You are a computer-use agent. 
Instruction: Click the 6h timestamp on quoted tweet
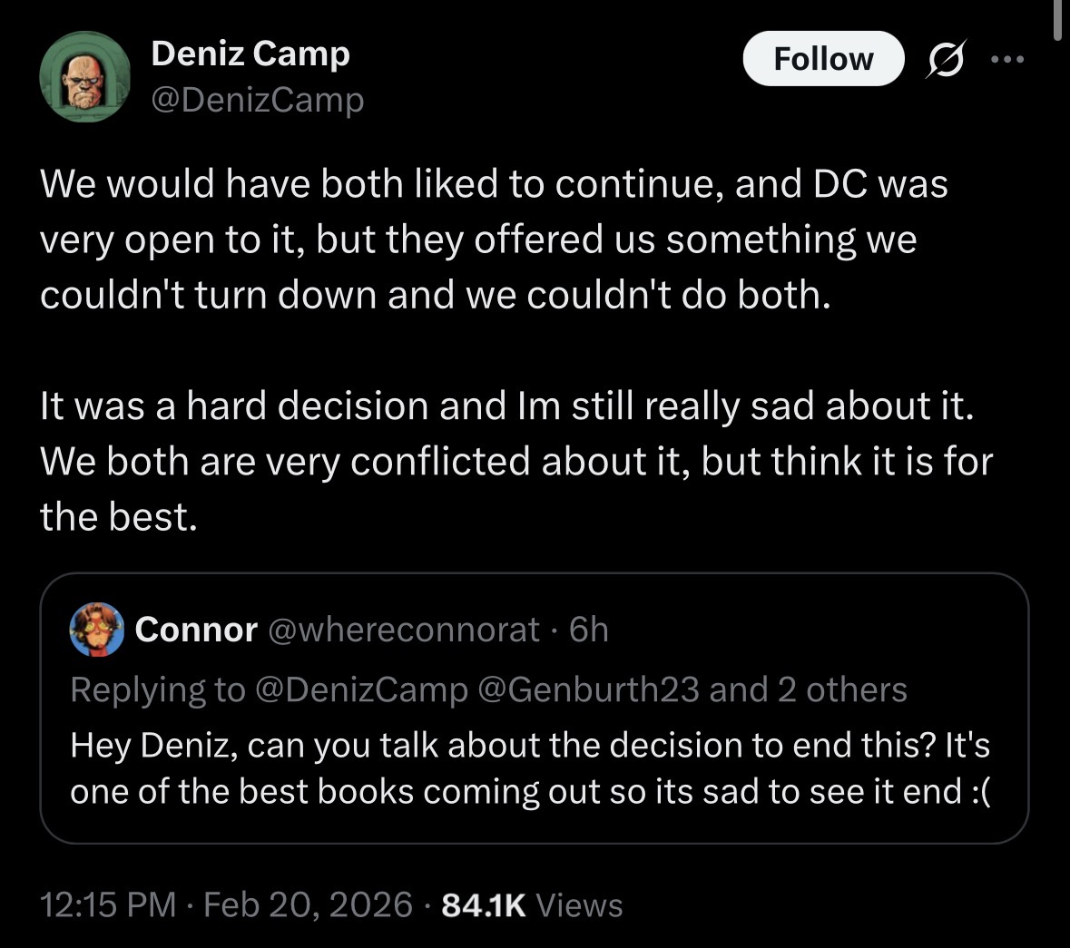[x=589, y=630]
